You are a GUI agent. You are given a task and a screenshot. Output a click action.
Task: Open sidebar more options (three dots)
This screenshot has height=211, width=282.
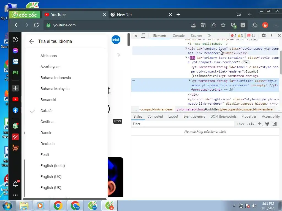15,195
